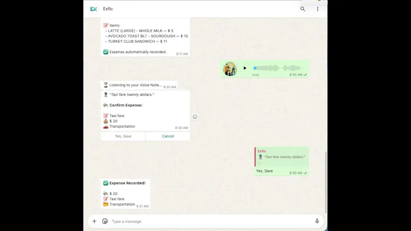Image resolution: width=411 pixels, height=231 pixels.
Task: Play the voice note message
Action: (x=245, y=68)
